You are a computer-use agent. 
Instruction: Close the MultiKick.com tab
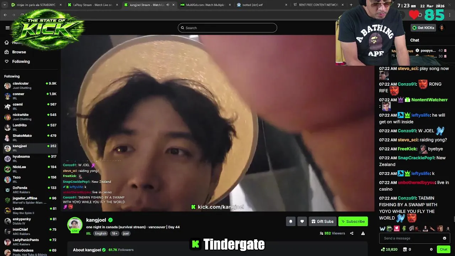230,5
